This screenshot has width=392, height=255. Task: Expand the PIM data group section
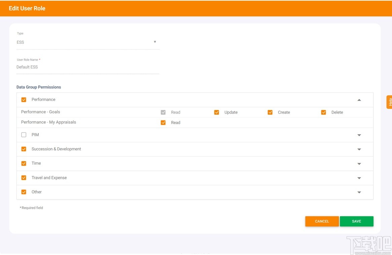click(359, 135)
